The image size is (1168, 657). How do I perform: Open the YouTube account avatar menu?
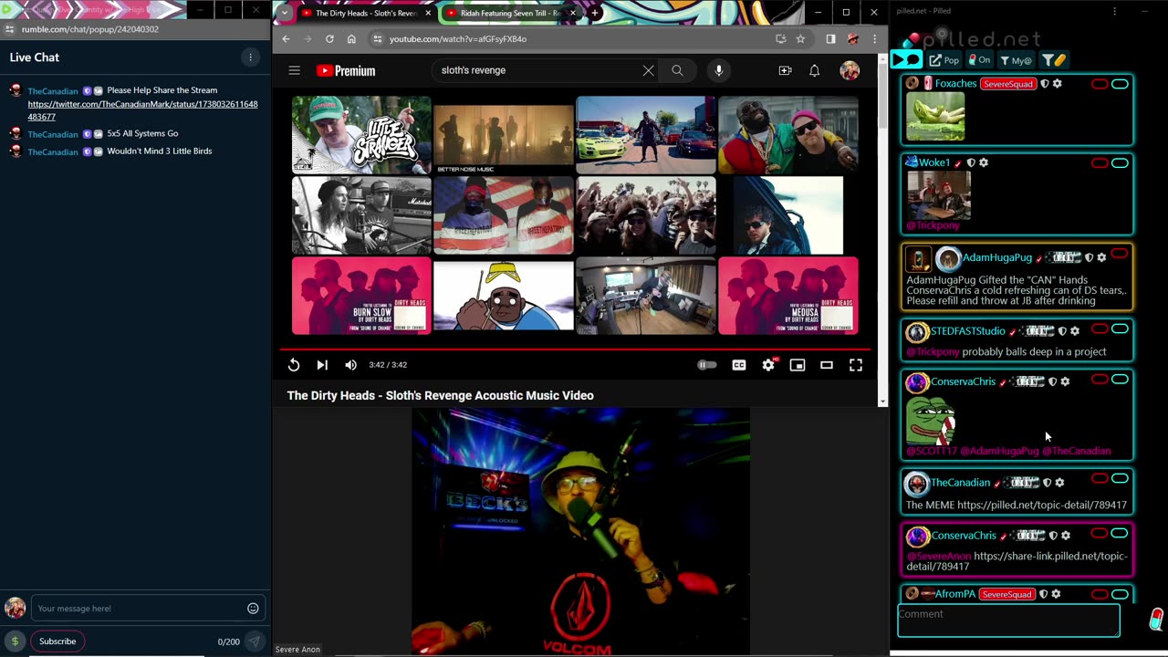click(x=850, y=70)
